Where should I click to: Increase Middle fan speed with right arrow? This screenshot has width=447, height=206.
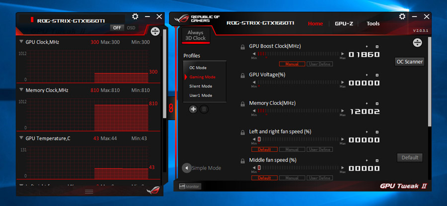pyautogui.click(x=342, y=168)
